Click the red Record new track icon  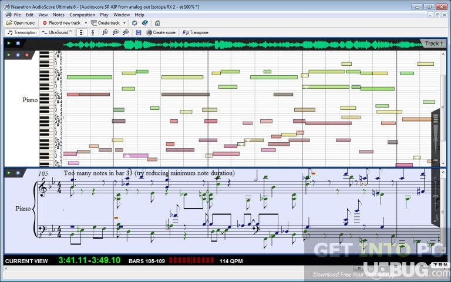(x=45, y=23)
